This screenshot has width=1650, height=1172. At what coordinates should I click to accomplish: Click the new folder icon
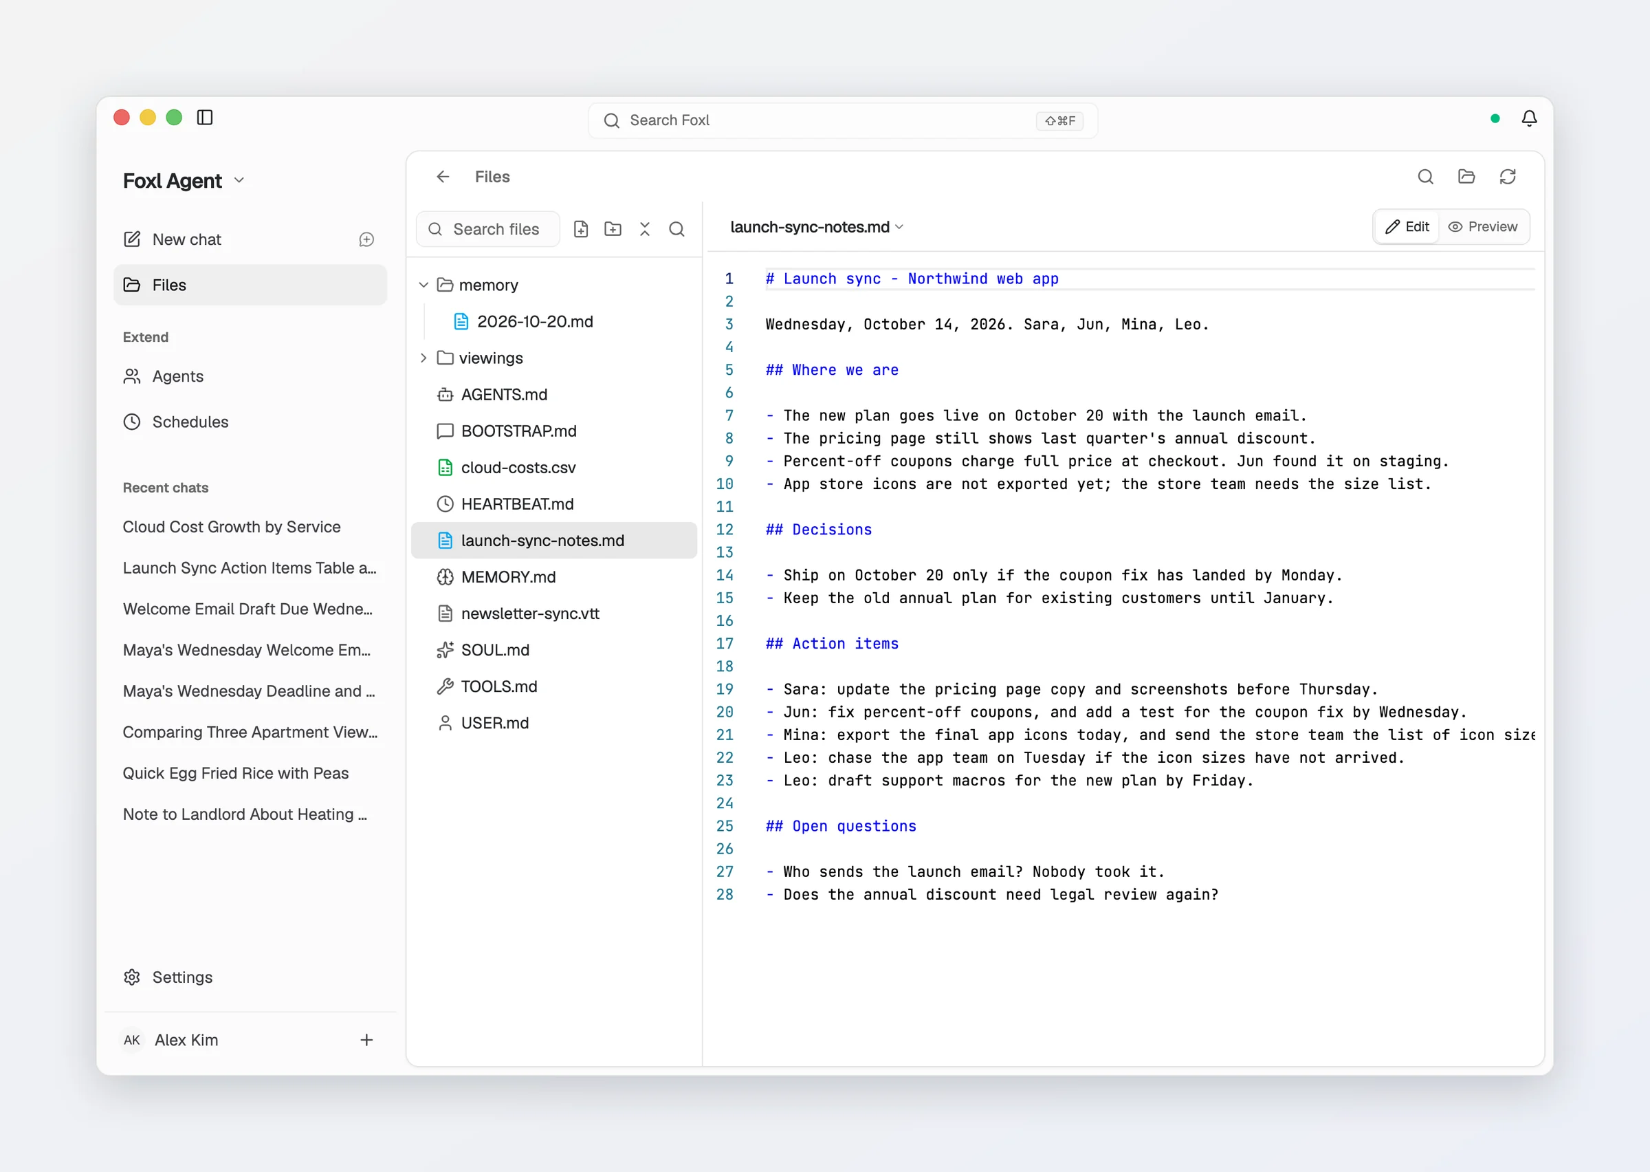(x=613, y=230)
